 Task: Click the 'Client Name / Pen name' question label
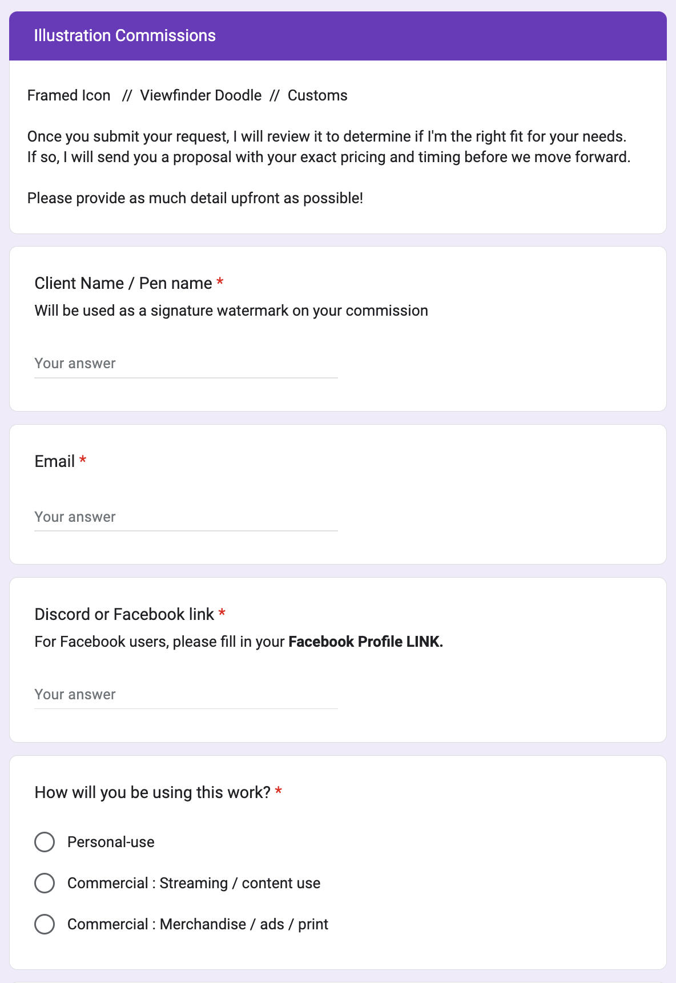[123, 283]
